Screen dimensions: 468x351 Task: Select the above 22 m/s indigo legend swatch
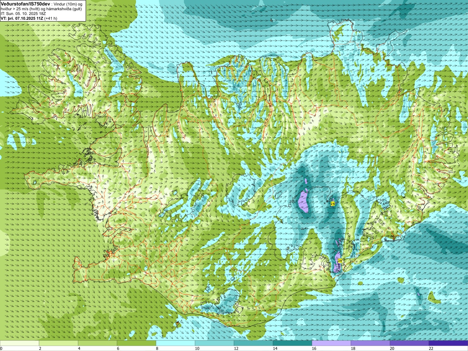448,343
